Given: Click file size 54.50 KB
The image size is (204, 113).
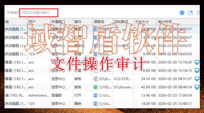Looking at the screenshot, I should 148,79.
